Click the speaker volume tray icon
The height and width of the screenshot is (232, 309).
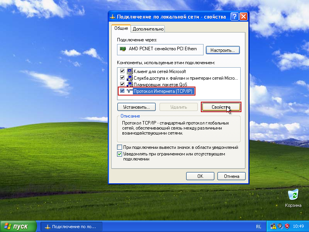pos(280,226)
